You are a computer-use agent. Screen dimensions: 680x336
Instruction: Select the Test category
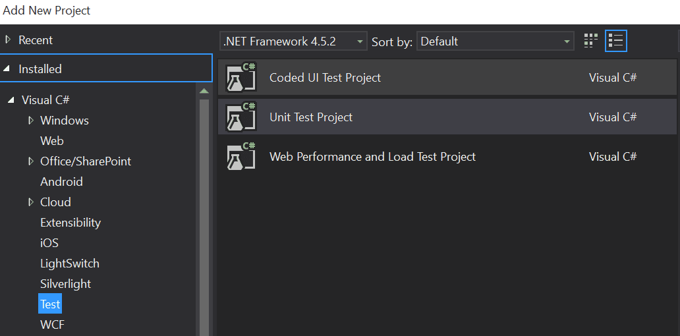point(50,304)
